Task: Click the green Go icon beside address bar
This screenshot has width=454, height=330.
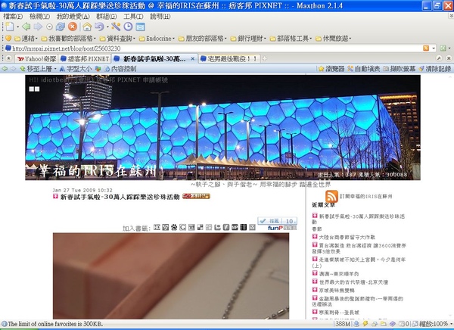Action: click(443, 48)
